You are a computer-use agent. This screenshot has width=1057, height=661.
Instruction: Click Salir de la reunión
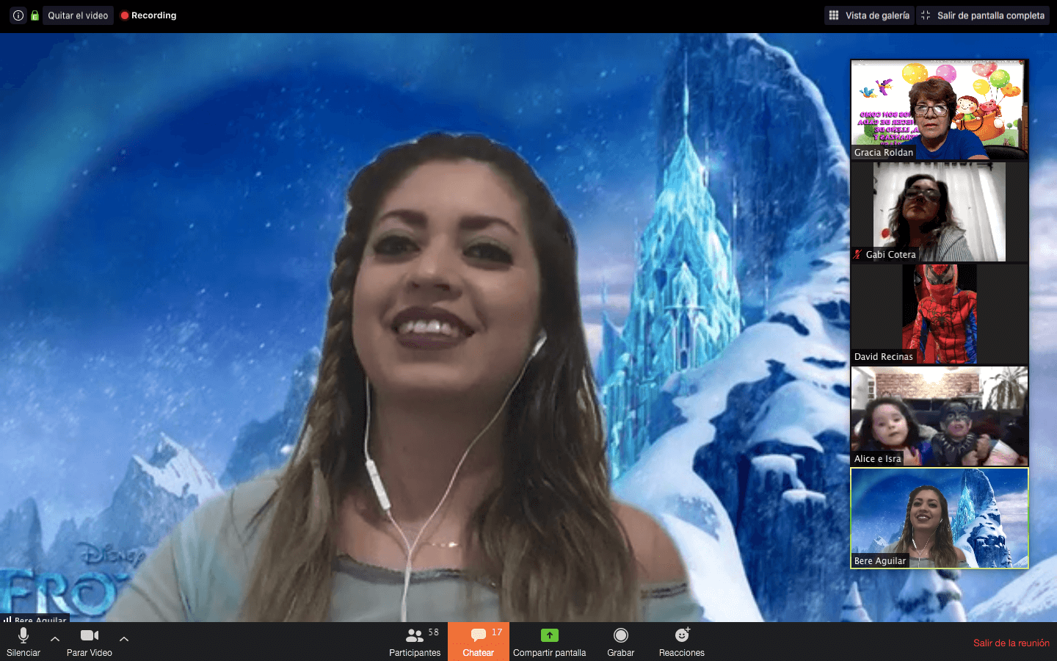(1011, 643)
